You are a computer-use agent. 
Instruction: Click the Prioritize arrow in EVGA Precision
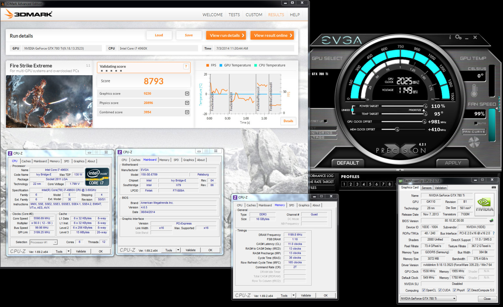coord(424,110)
